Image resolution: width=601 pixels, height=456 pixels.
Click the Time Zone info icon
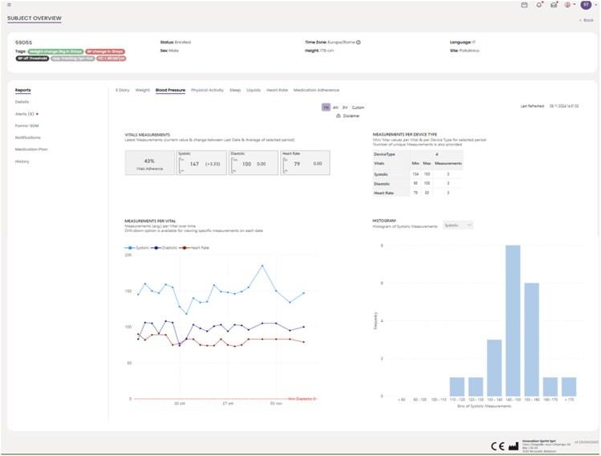[x=358, y=43]
